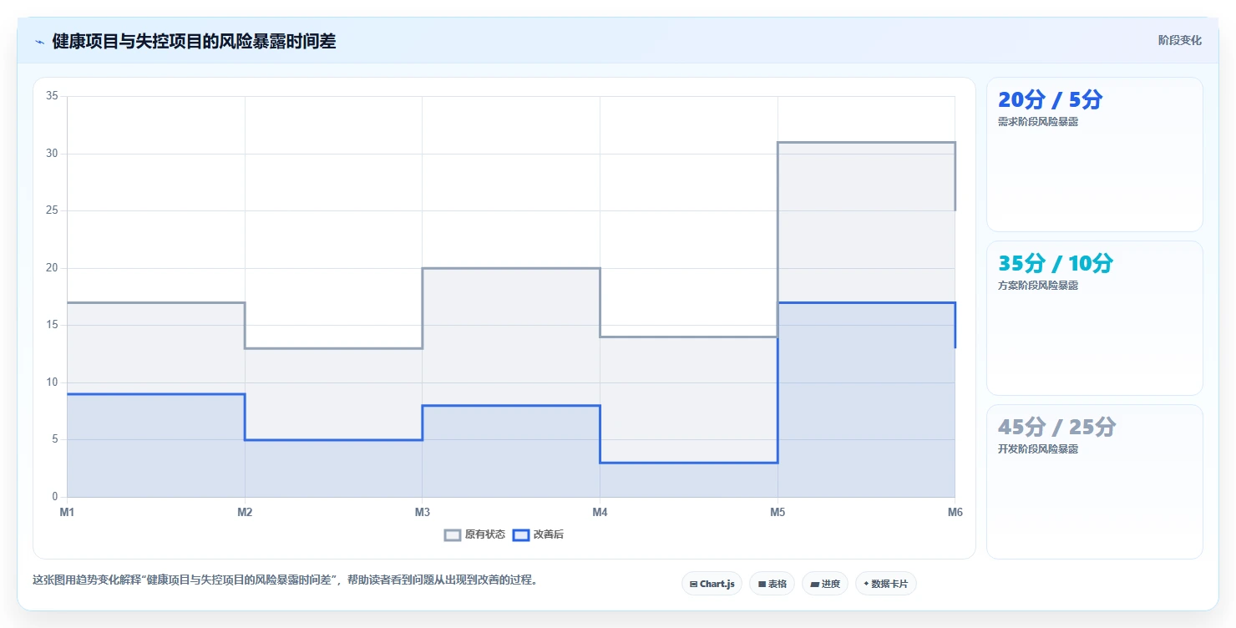
Task: Click the blue 改善后 legend swatch
Action: (520, 534)
